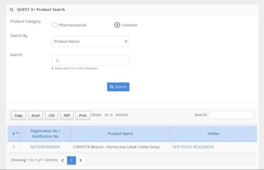Change the Show entries count dropdown
This screenshot has height=170, width=264.
tap(108, 115)
